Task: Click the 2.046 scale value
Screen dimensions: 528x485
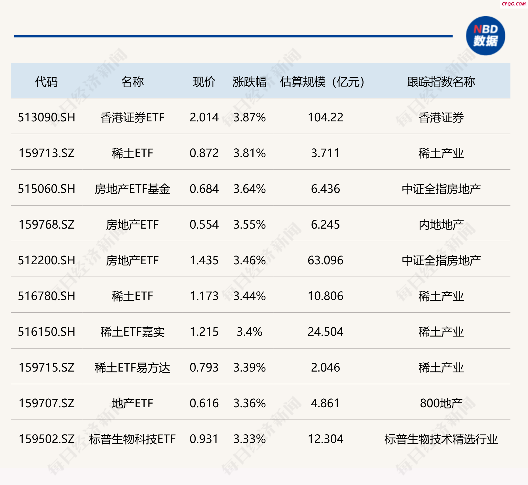Action: (326, 368)
